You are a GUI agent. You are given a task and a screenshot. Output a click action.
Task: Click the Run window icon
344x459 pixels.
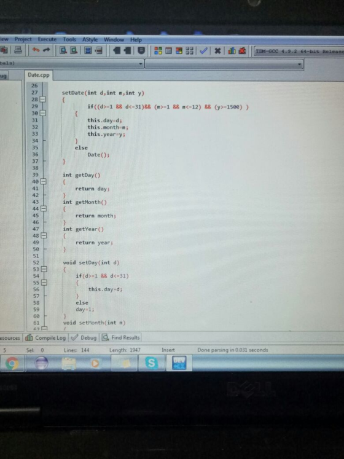click(x=169, y=50)
